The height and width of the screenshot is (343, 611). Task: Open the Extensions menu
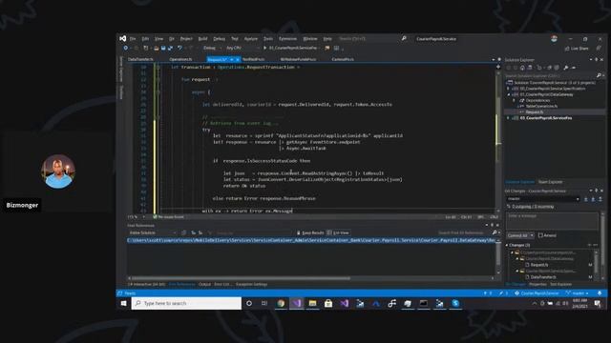tap(287, 39)
